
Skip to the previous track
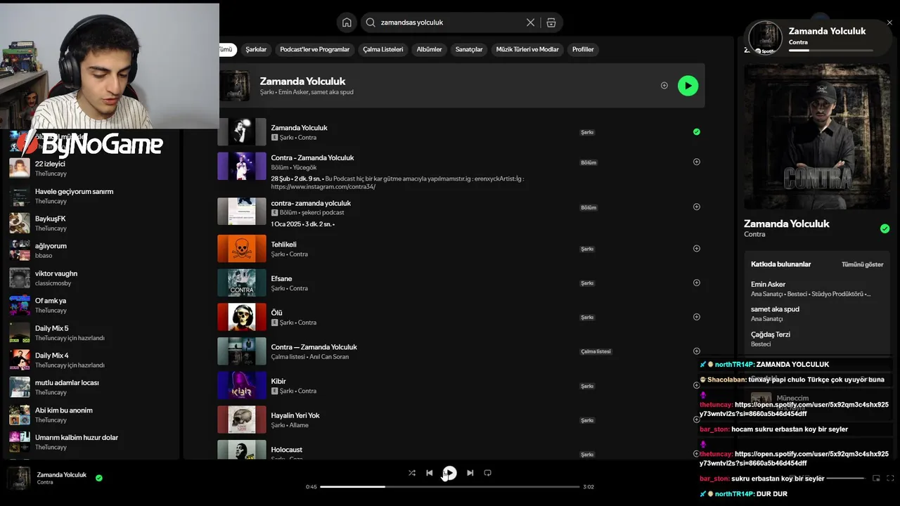pos(430,473)
